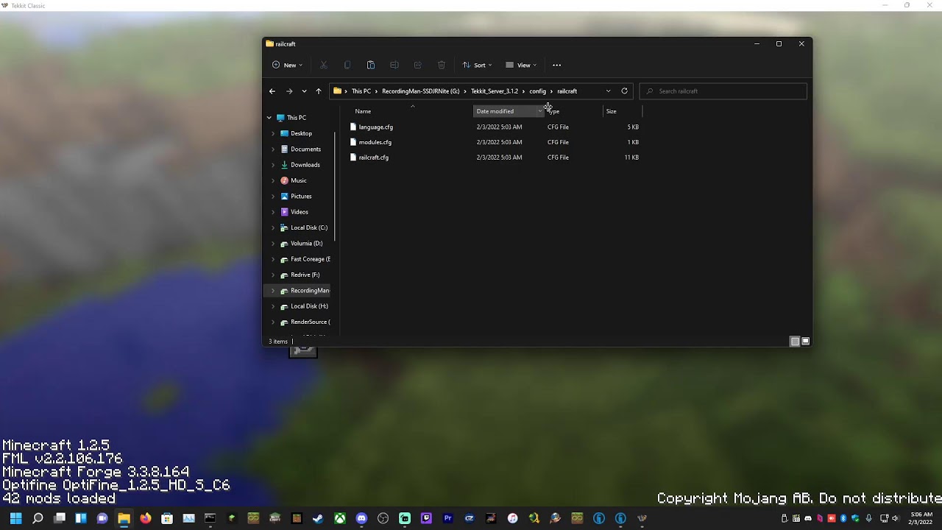Go up one folder level
Viewport: 942px width, 530px height.
click(319, 91)
